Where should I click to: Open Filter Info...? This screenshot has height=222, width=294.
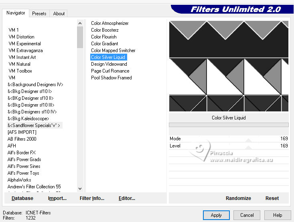pyautogui.click(x=92, y=198)
